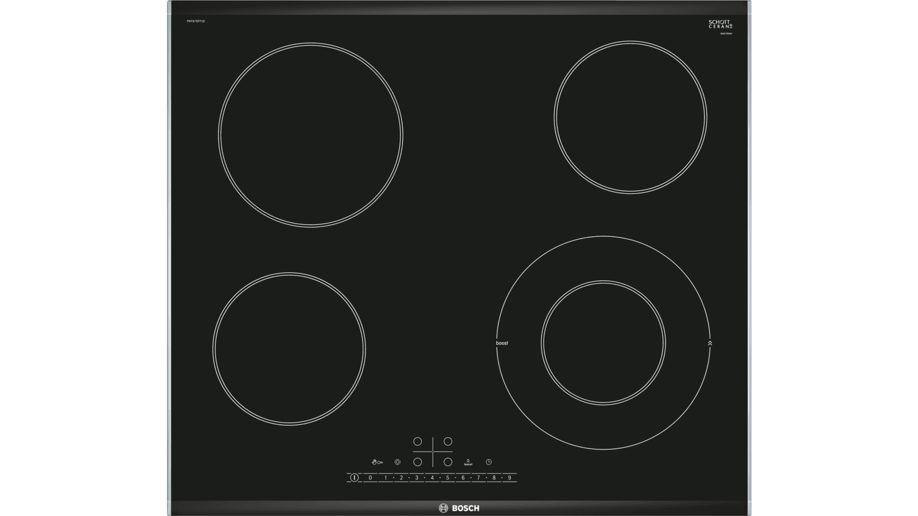Activate the child lock key icon
Image resolution: width=918 pixels, height=516 pixels.
[x=377, y=462]
